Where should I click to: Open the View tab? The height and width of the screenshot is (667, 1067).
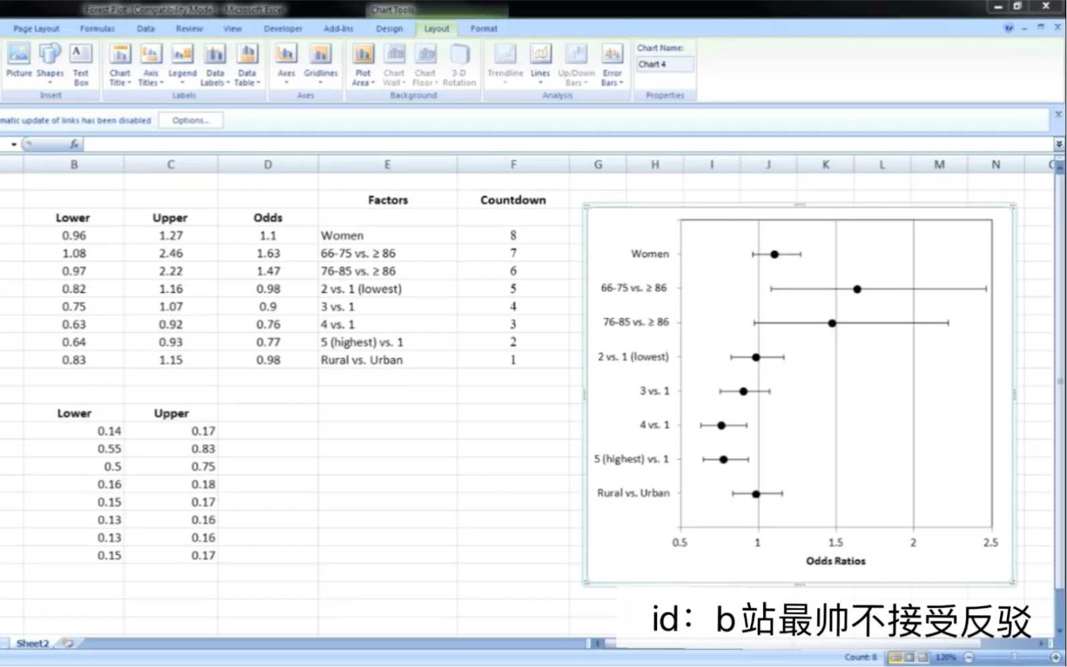pos(232,29)
